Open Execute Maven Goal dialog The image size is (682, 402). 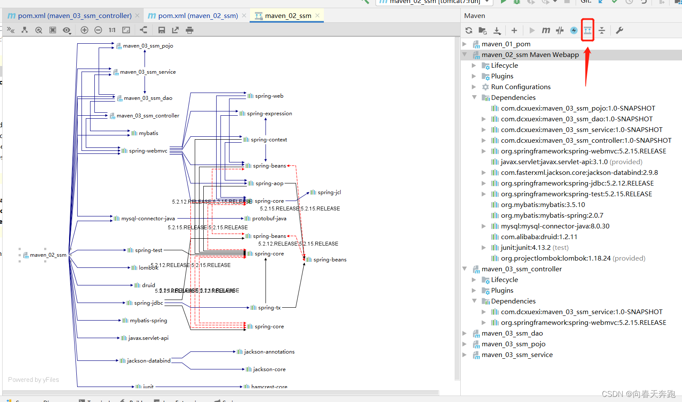pyautogui.click(x=546, y=30)
